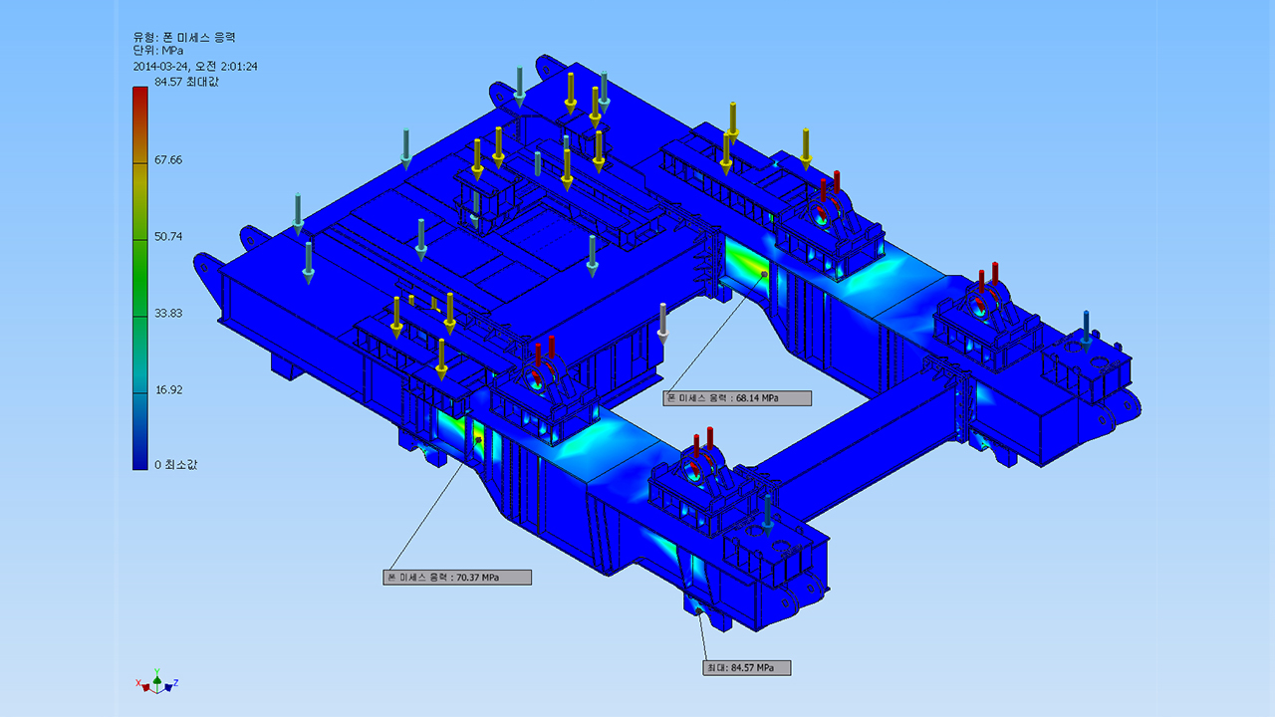Select the white load arrow in frame opening

[662, 324]
